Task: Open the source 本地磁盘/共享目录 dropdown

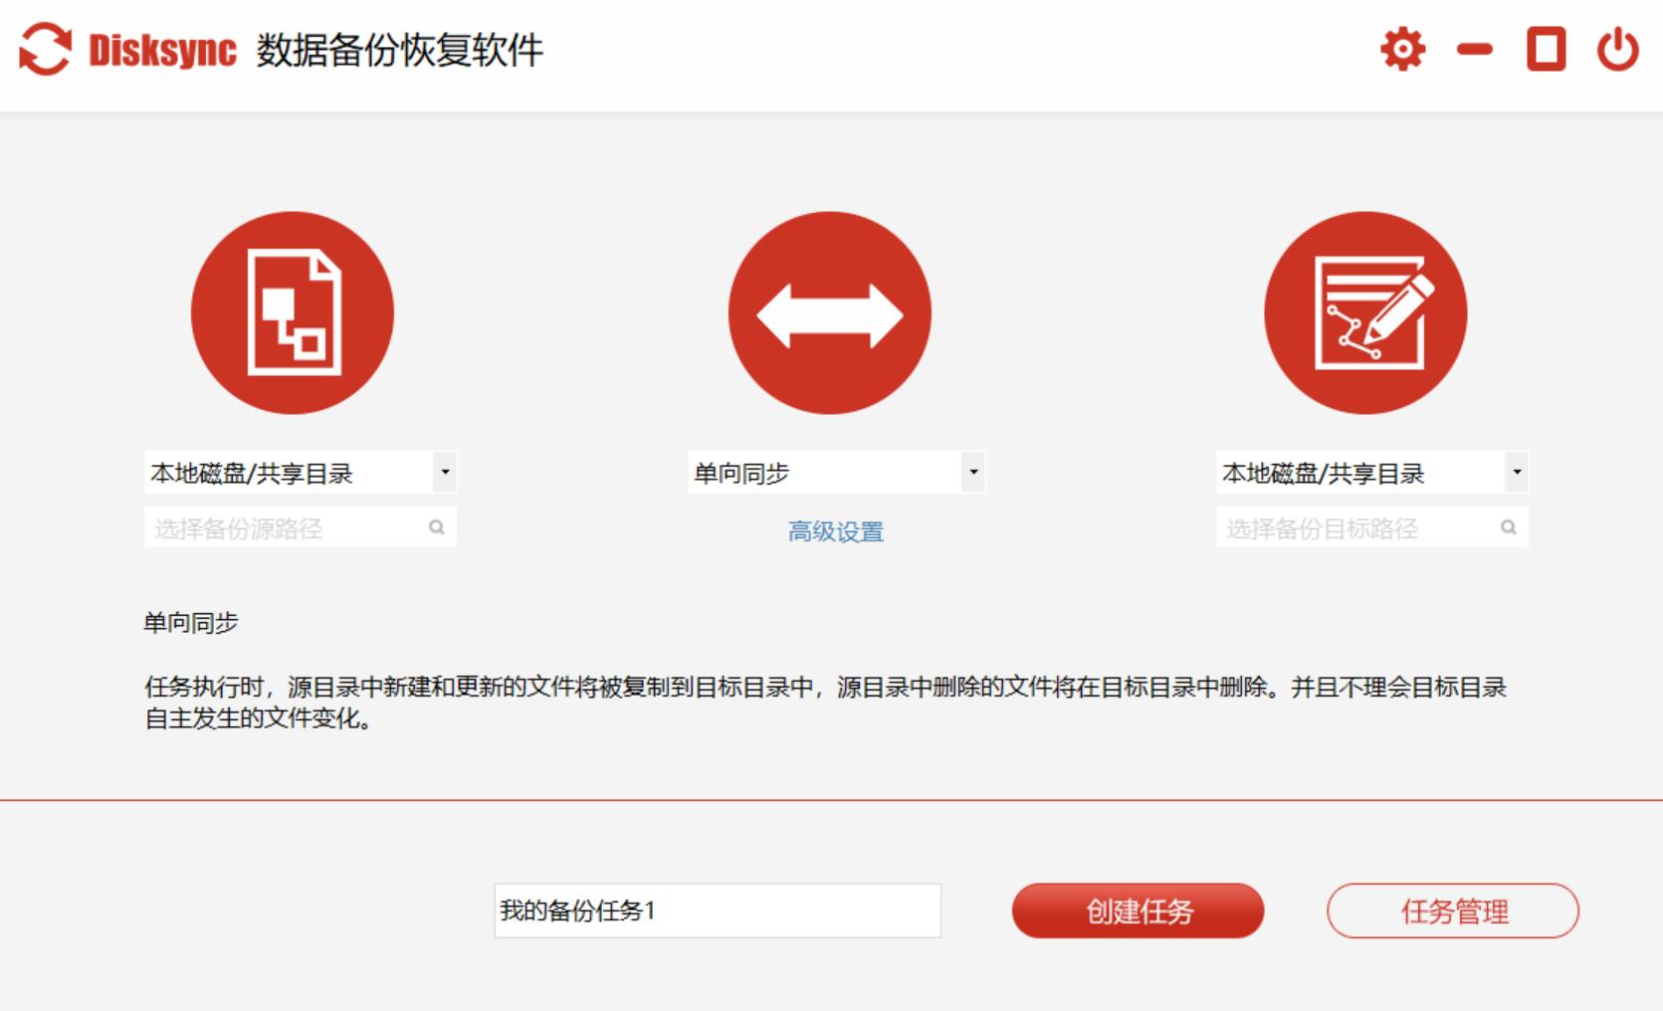Action: [446, 471]
